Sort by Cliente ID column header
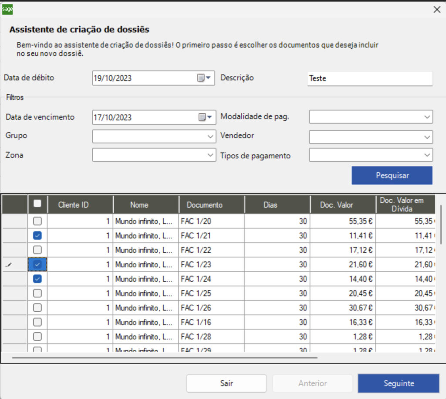Screen dimensions: 446x399 coord(80,205)
